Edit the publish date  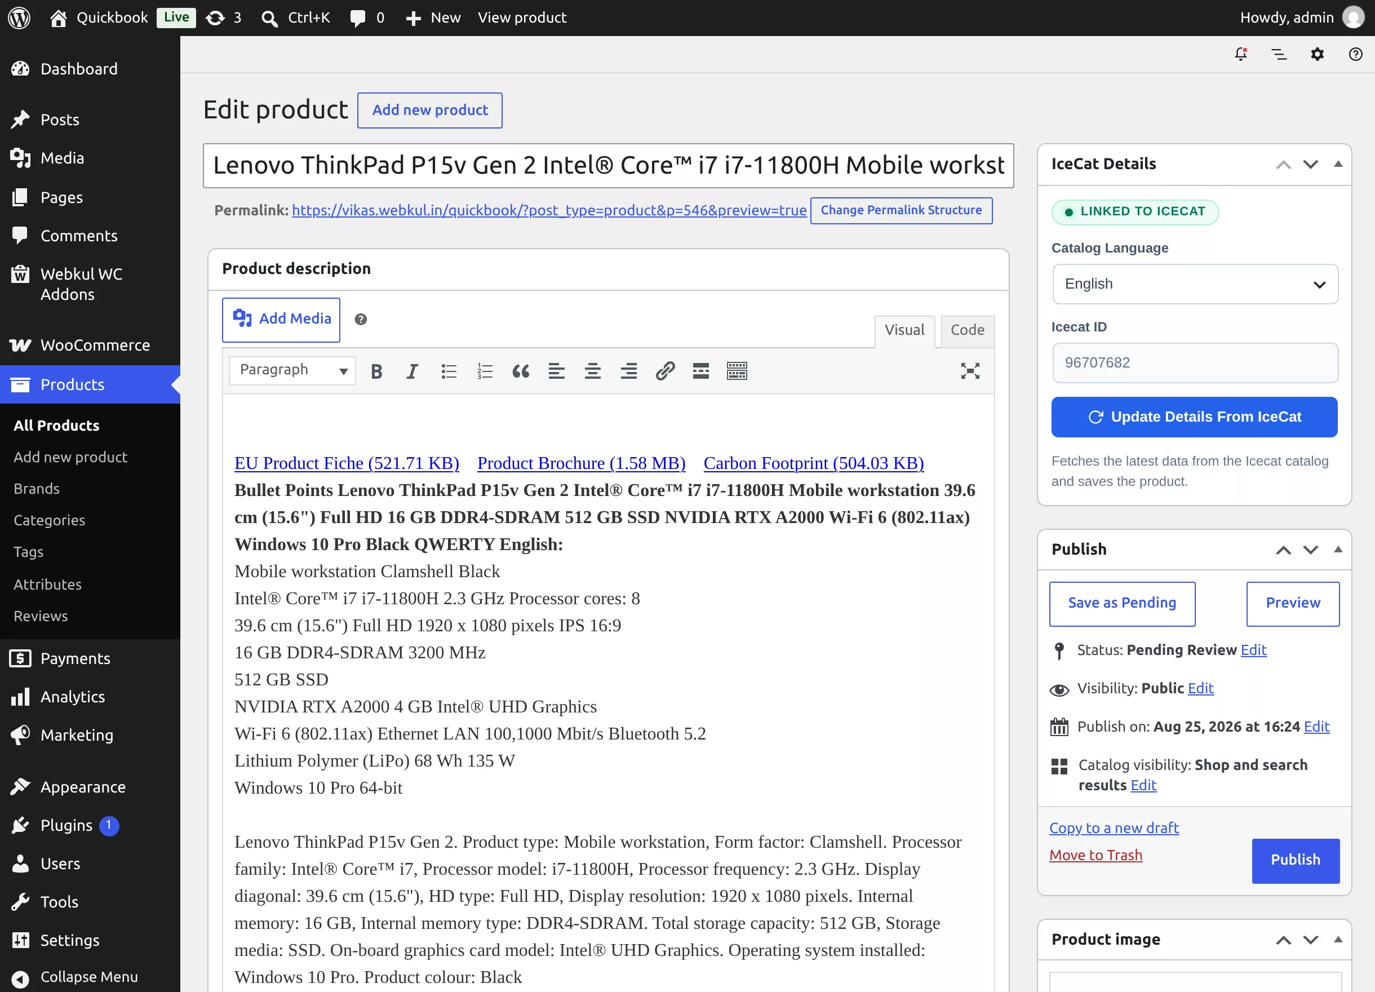coord(1316,727)
